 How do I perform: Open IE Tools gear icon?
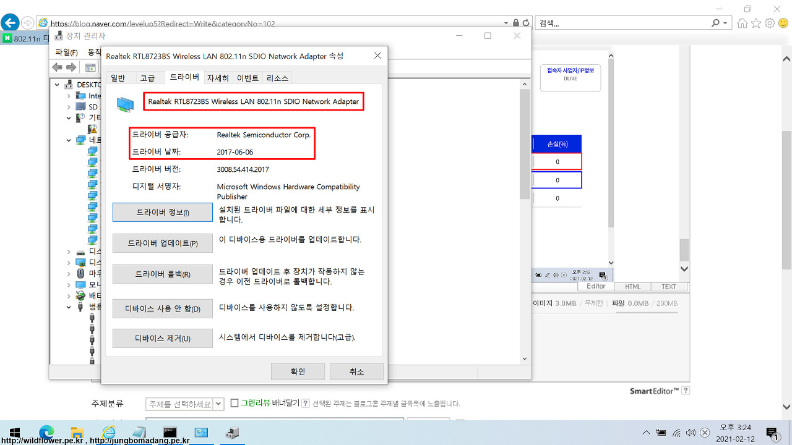point(770,23)
